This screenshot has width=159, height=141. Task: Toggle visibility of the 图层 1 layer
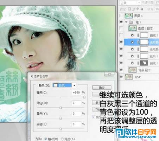(121, 16)
